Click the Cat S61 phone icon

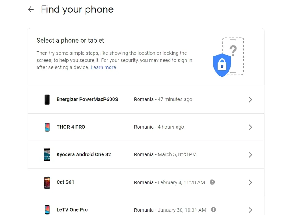click(x=47, y=182)
